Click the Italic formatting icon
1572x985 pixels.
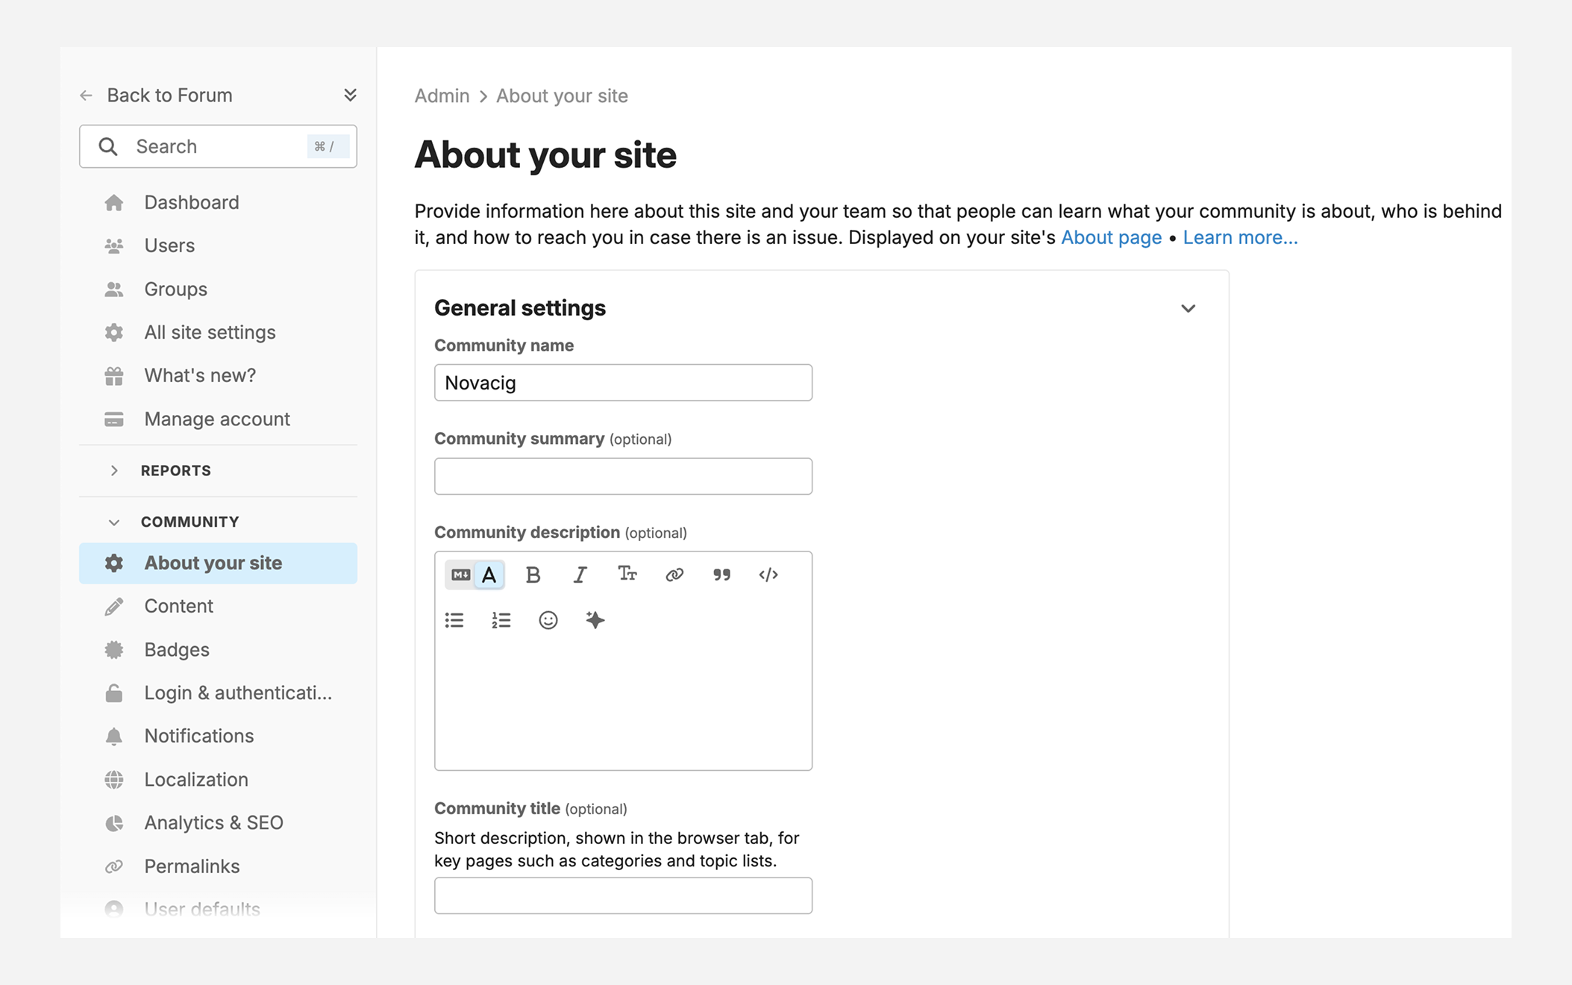(580, 575)
